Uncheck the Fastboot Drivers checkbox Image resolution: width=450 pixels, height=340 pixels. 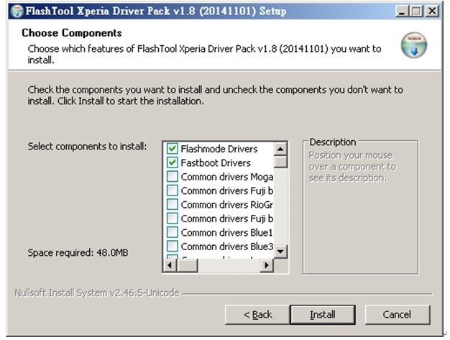click(x=173, y=162)
